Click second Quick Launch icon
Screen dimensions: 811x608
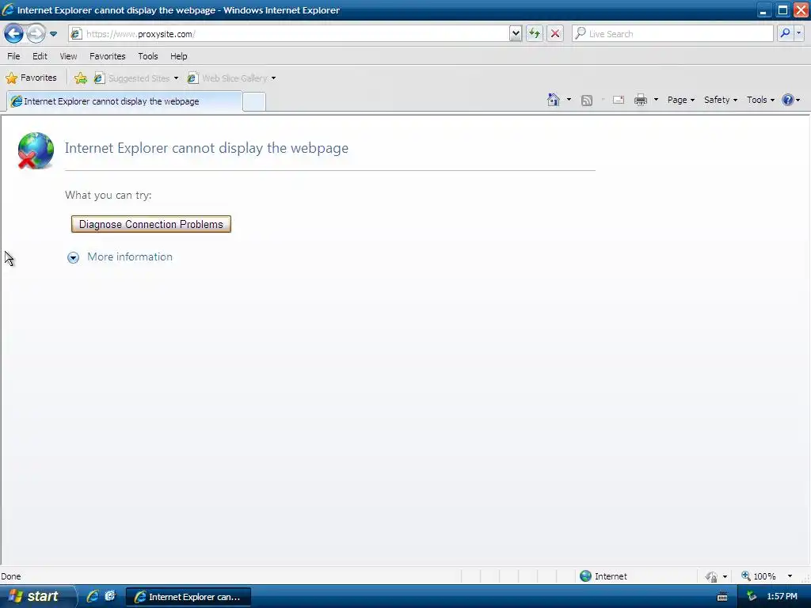(110, 596)
